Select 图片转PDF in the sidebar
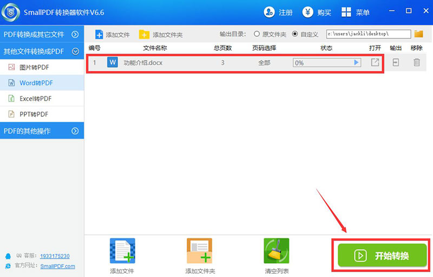The image size is (433, 277). [x=42, y=67]
